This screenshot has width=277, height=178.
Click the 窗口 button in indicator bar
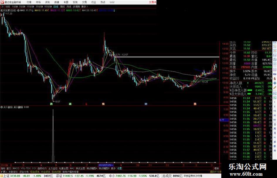pyautogui.click(x=9, y=168)
